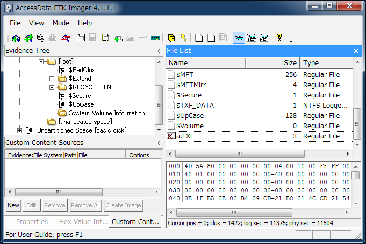This screenshot has width=366, height=244.
Task: Click hex viewer horizontal scrollbar thumb
Action: (234, 213)
